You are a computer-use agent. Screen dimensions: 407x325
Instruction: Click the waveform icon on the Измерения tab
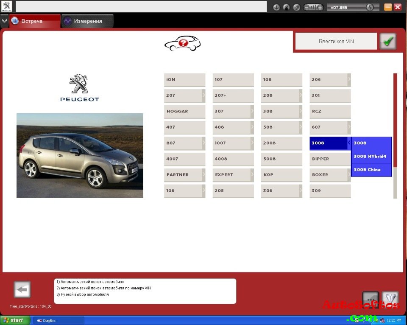67,21
